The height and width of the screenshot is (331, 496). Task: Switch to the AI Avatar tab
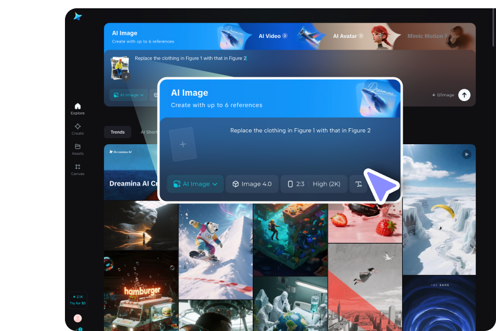(347, 36)
